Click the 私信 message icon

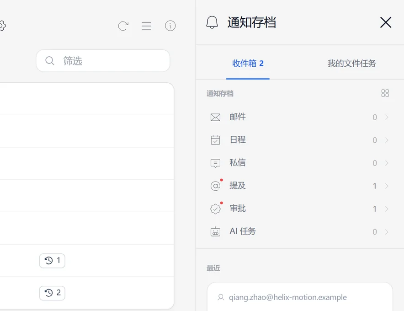[215, 163]
